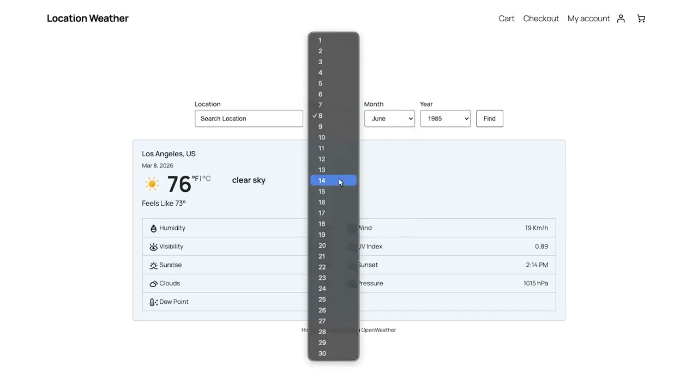
Task: Click the clear sky description
Action: [x=249, y=180]
